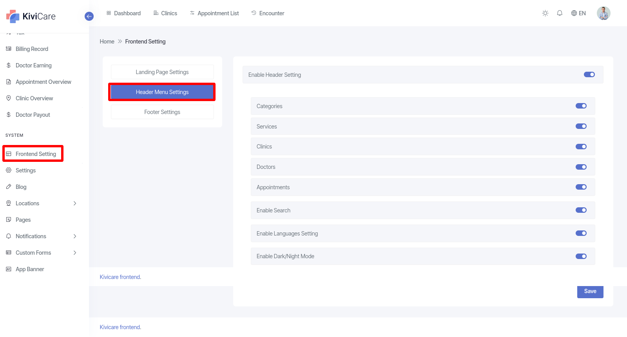The image size is (627, 337).
Task: Open Blog page from sidebar
Action: pos(21,187)
